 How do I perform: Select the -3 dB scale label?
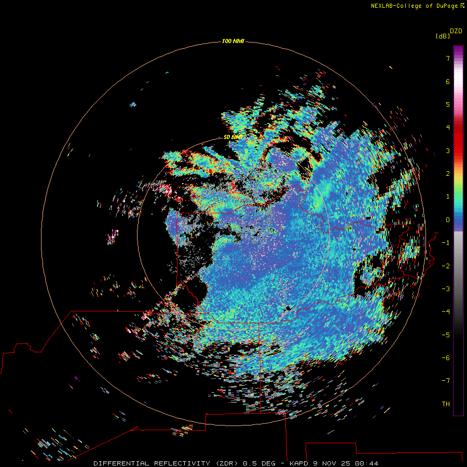tap(446, 289)
